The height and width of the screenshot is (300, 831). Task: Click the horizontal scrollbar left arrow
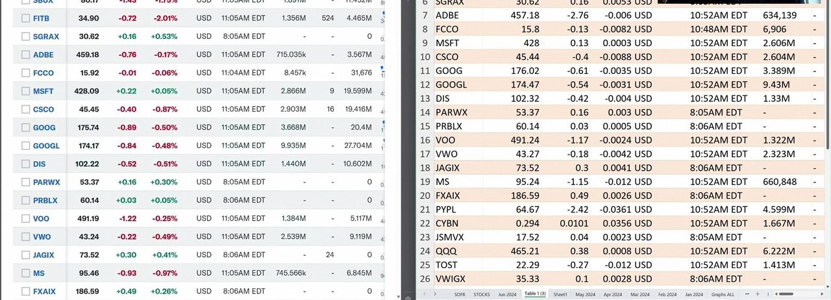(776, 294)
